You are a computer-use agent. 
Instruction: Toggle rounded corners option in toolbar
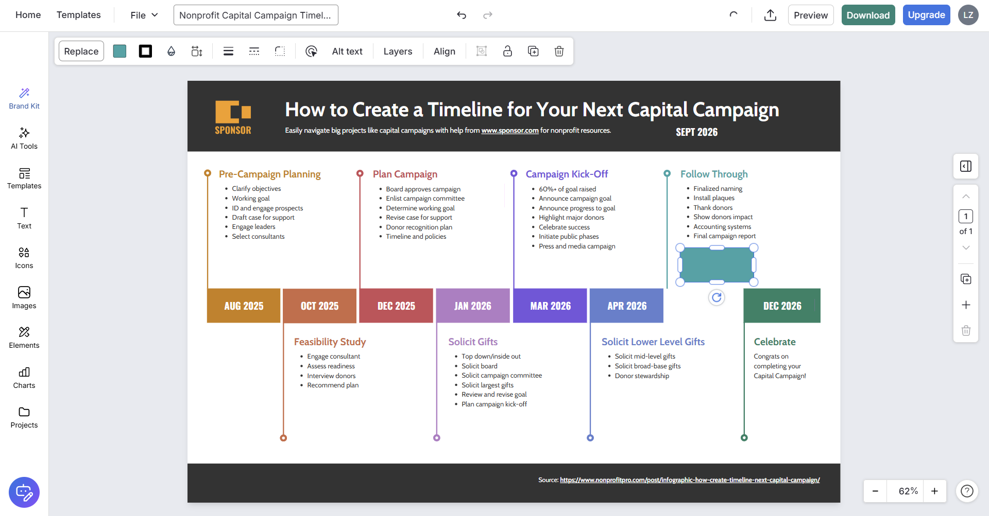pos(280,51)
